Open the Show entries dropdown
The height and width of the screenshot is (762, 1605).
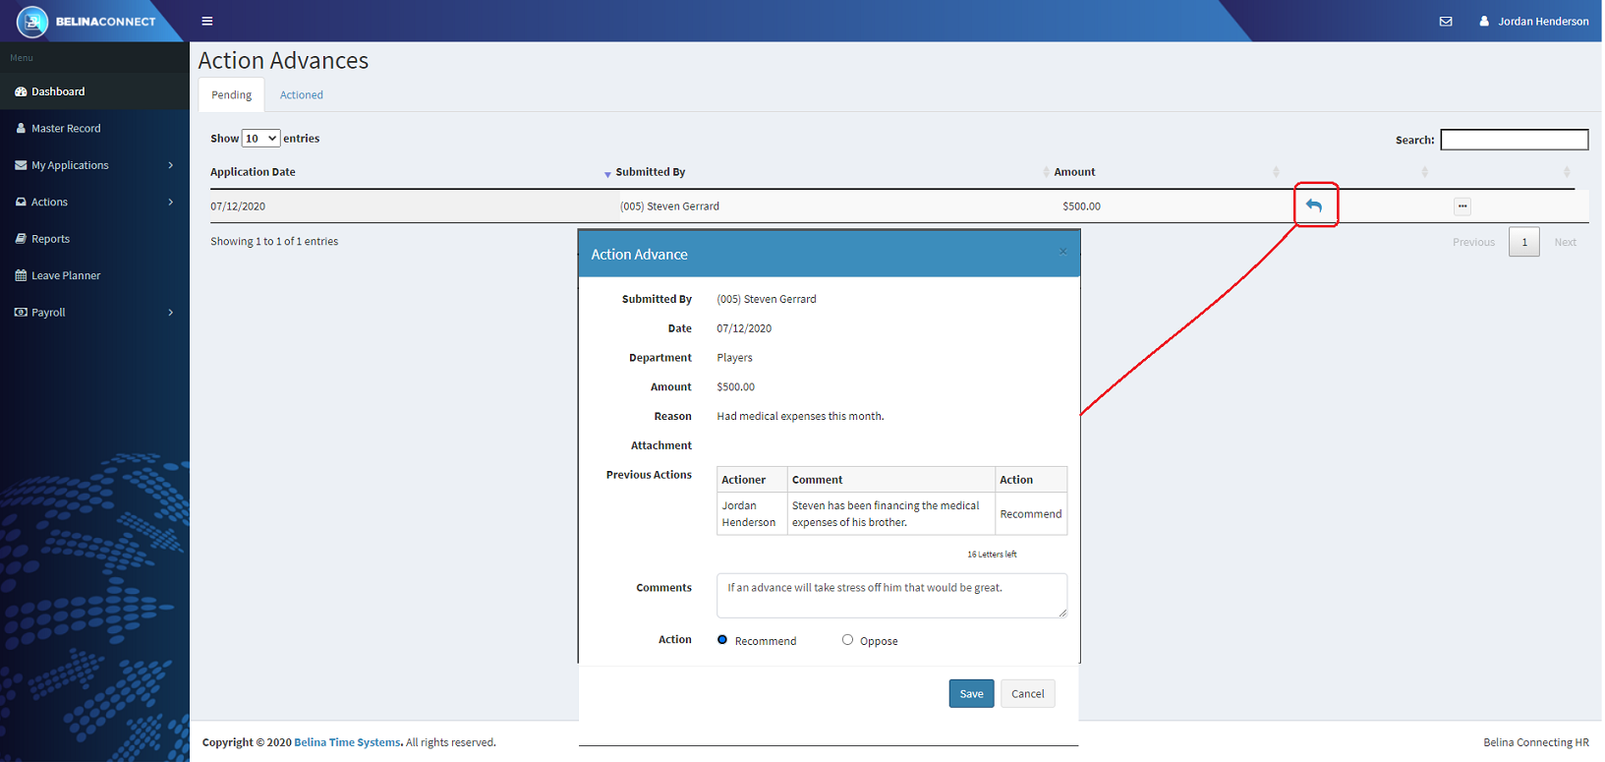pyautogui.click(x=260, y=139)
